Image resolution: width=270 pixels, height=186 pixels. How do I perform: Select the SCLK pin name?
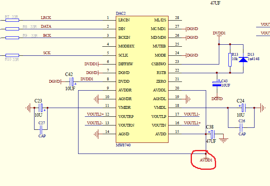(x=123, y=55)
